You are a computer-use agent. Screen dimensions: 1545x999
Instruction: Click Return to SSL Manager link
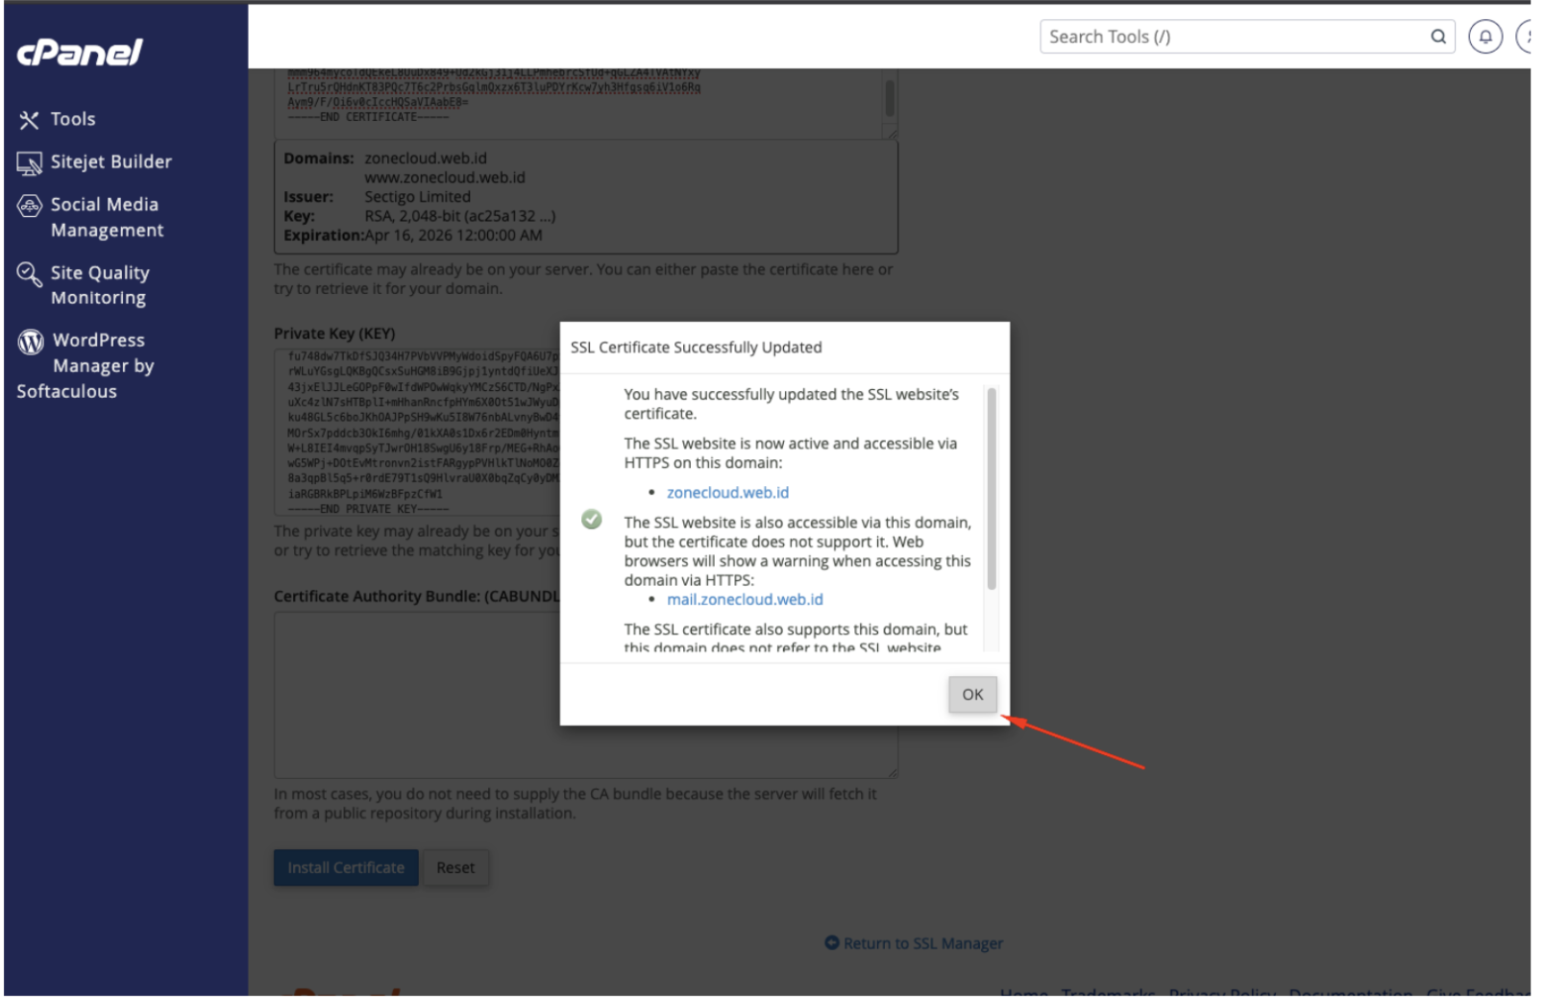[x=914, y=943]
